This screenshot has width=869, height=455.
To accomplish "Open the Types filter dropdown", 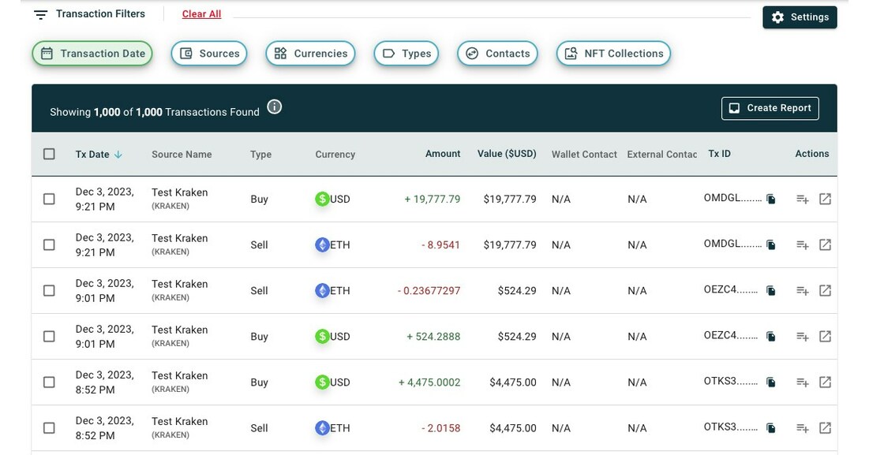I will tap(406, 53).
